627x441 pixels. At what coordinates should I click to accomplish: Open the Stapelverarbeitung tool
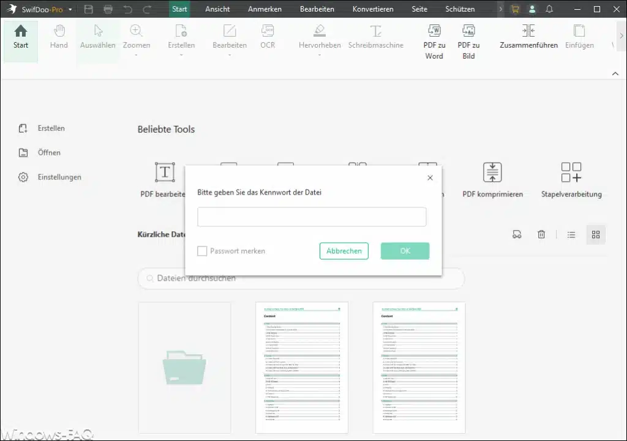[571, 180]
